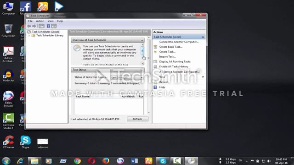
Task: Collapse the Task Status section
Action: point(142,70)
